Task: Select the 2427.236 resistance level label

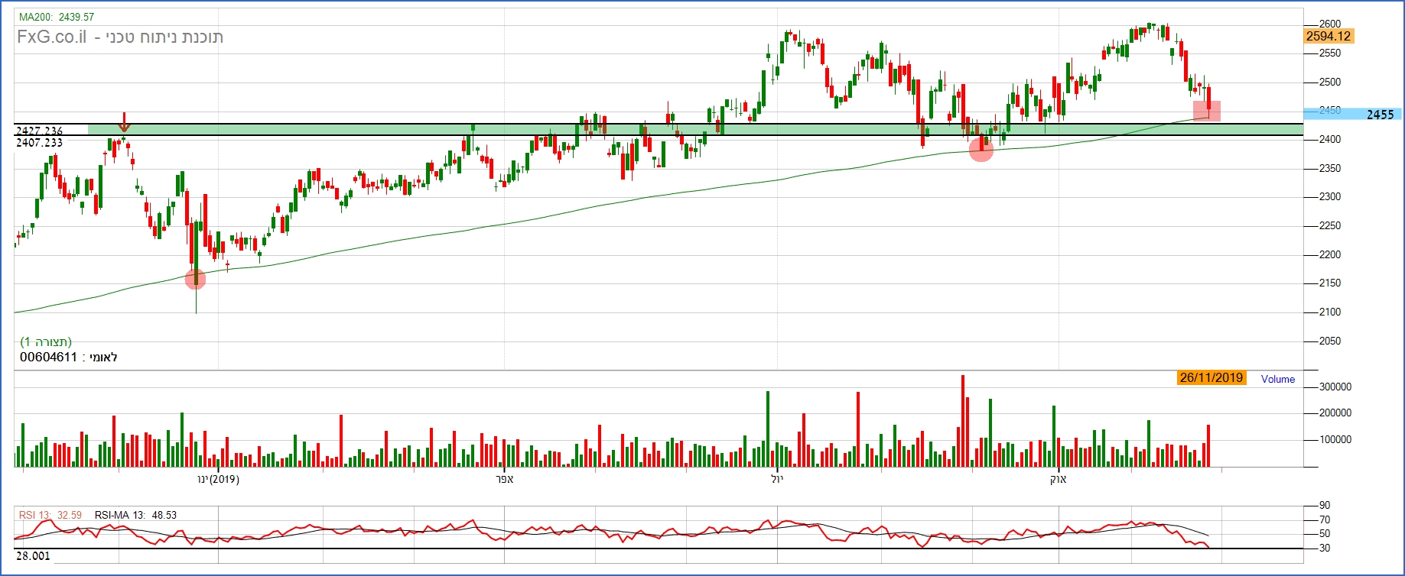Action: click(x=40, y=131)
